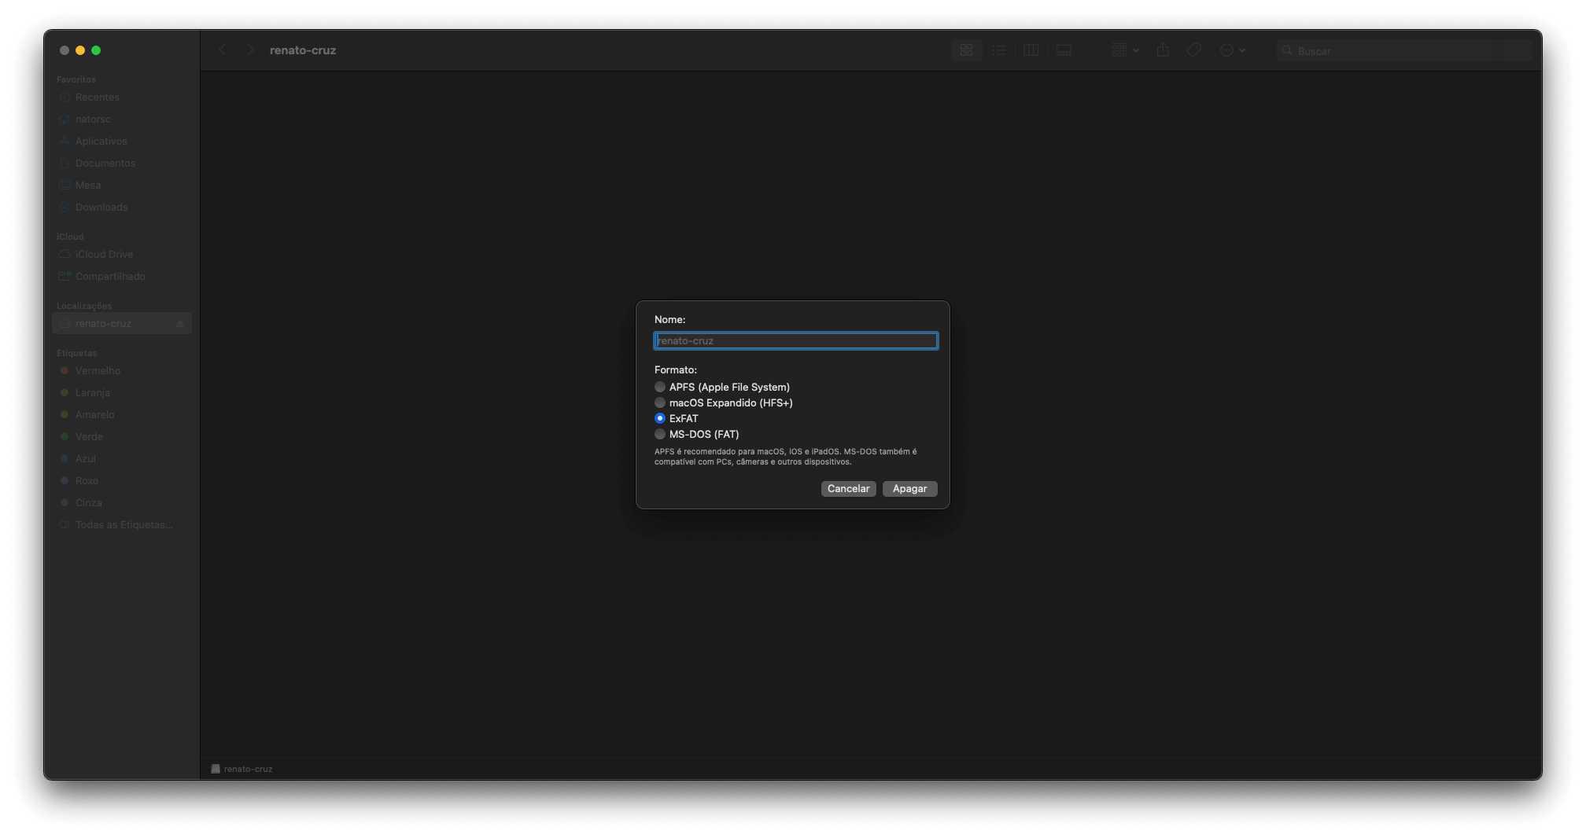Filter by the Azul tag
Viewport: 1586px width, 838px height.
[x=122, y=459]
